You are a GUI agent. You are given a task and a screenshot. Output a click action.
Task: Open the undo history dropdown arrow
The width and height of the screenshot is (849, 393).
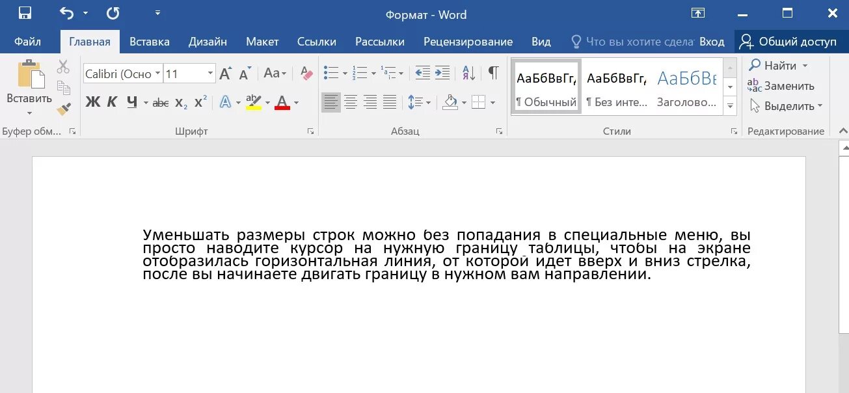(x=85, y=13)
